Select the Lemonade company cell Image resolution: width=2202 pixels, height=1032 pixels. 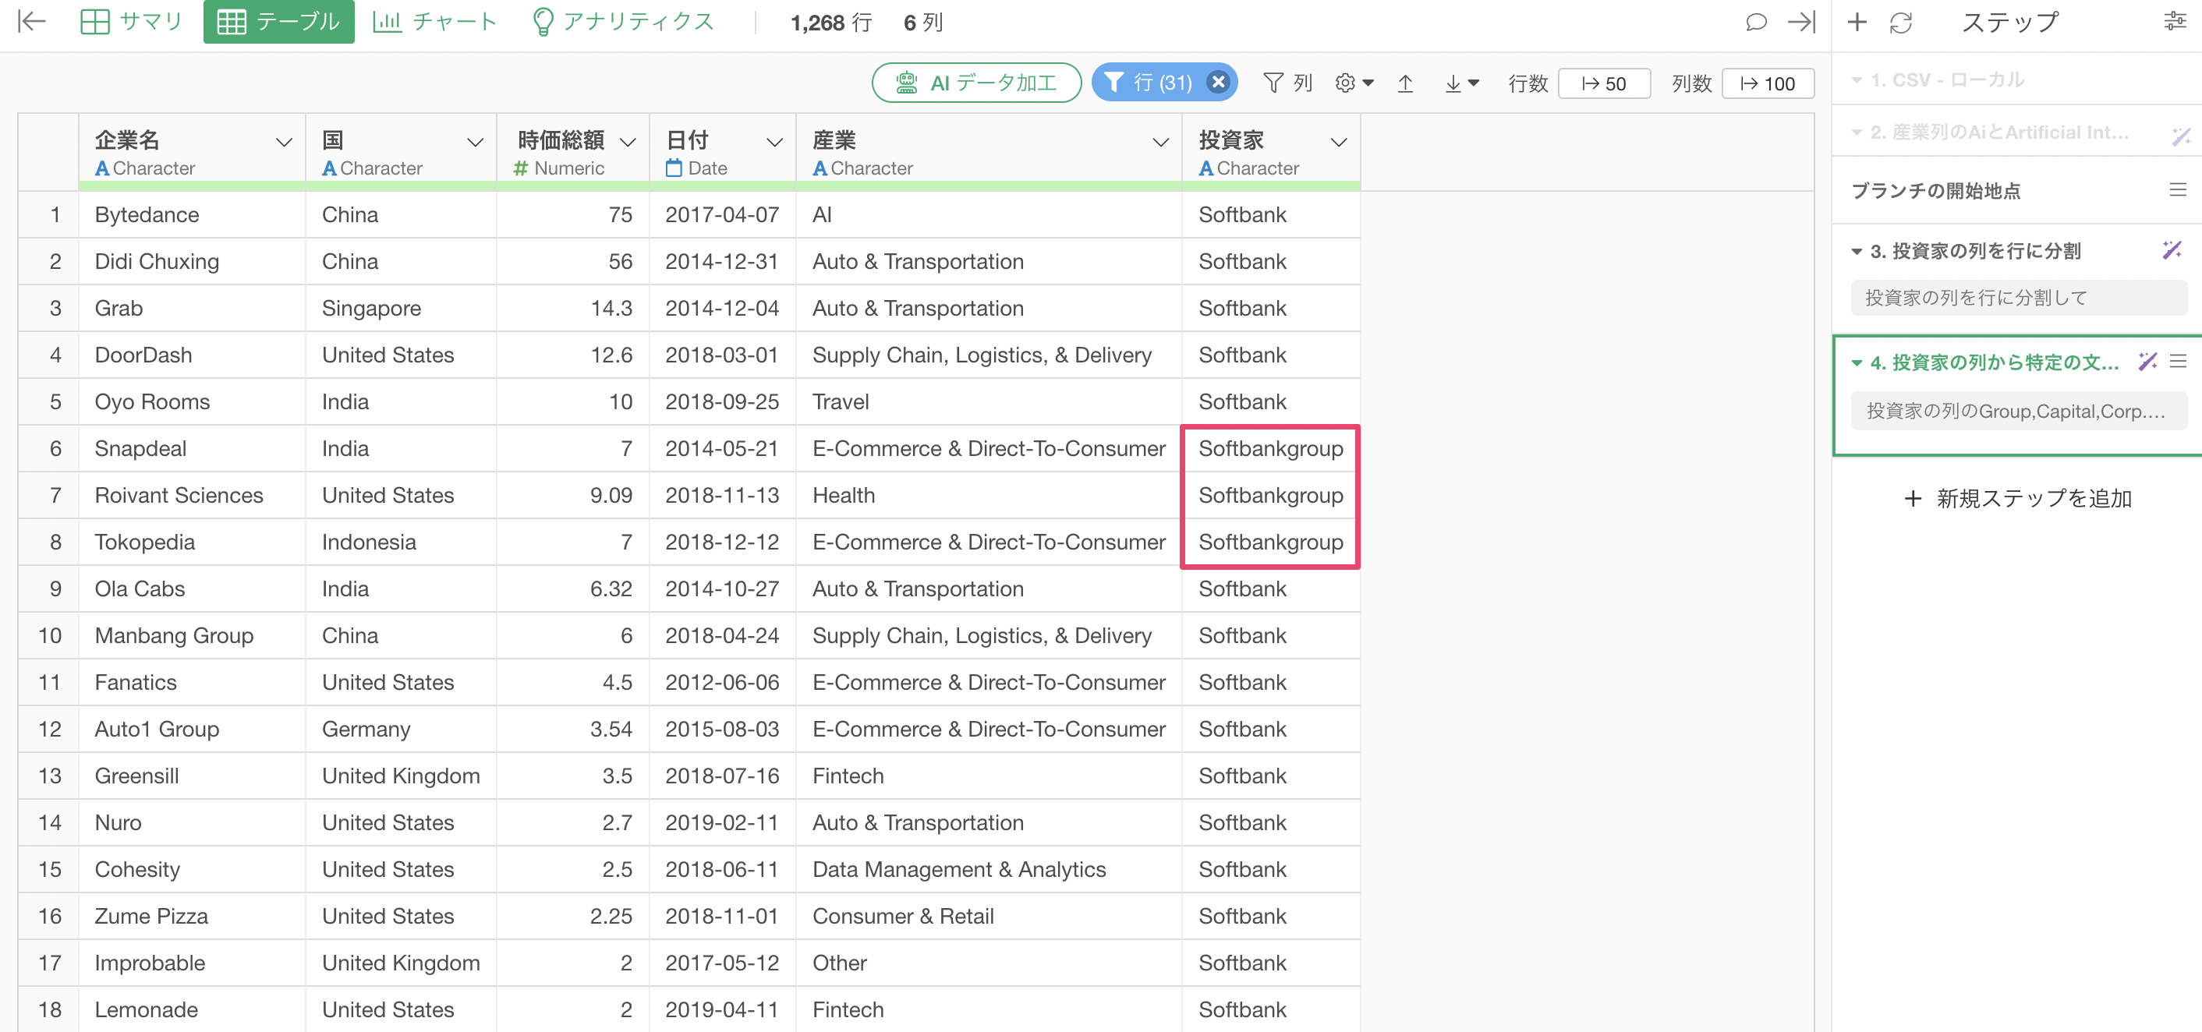pos(192,1010)
